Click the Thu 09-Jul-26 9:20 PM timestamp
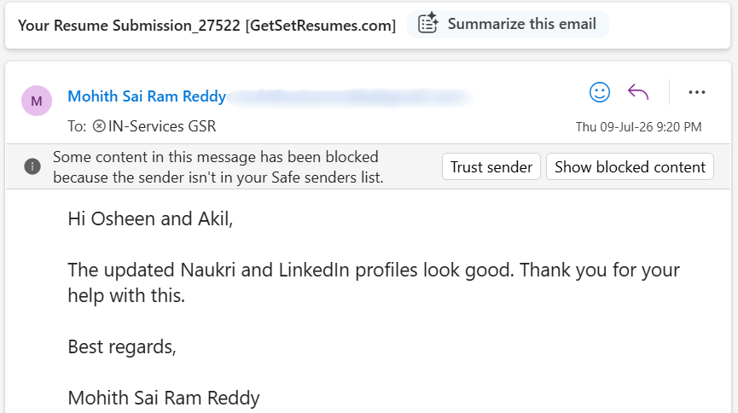Screen dimensions: 738x413 [638, 127]
